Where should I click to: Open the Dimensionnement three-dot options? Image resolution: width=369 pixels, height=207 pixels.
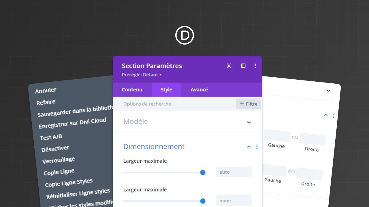click(257, 147)
